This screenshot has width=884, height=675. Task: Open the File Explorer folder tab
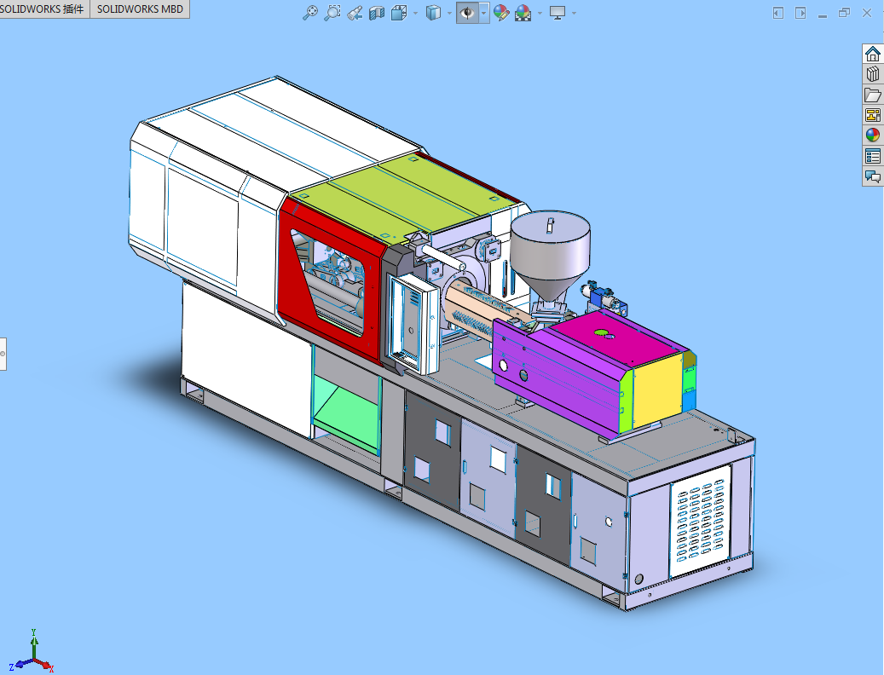coord(872,95)
